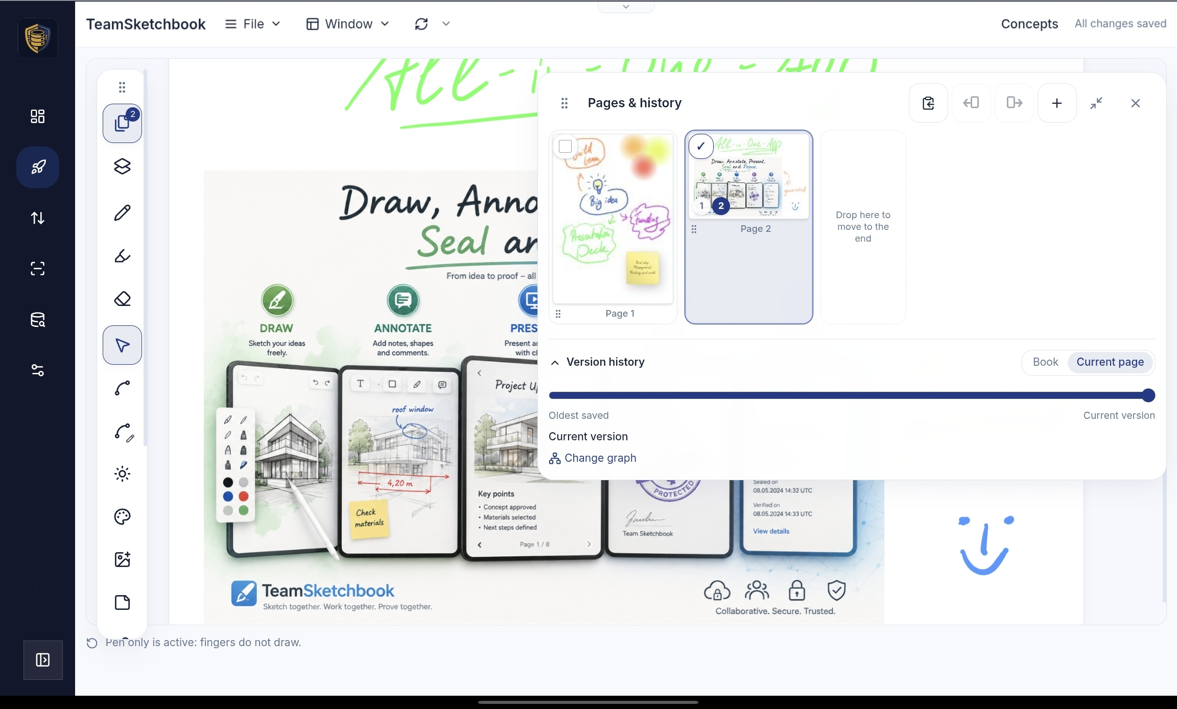Close the Pages & history panel
The width and height of the screenshot is (1177, 709).
coord(1136,103)
